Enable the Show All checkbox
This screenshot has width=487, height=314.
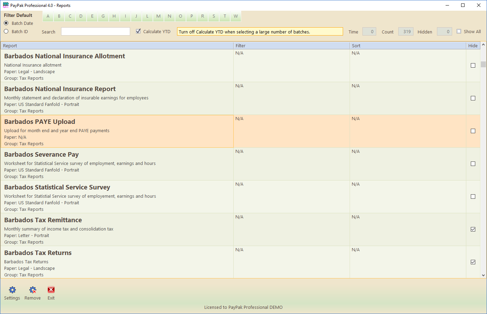459,31
